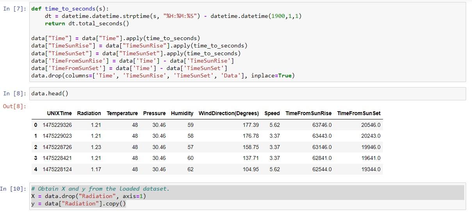Click inside the time_to_seconds code cell

(248, 42)
